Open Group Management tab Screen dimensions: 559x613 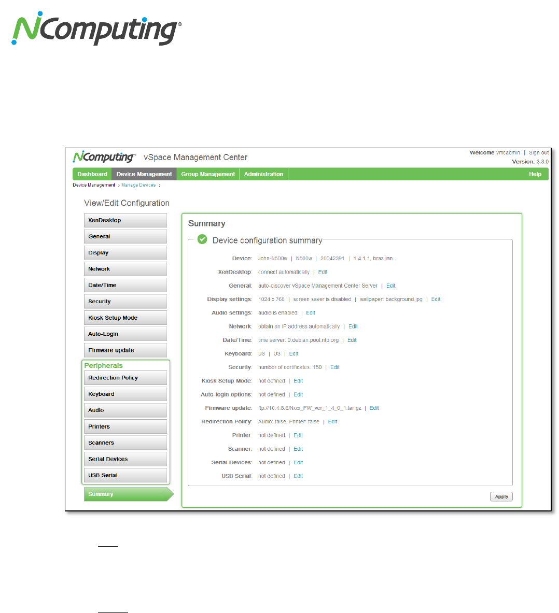[x=208, y=174]
